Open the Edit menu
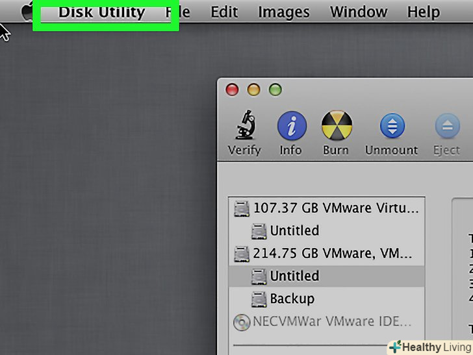 224,12
